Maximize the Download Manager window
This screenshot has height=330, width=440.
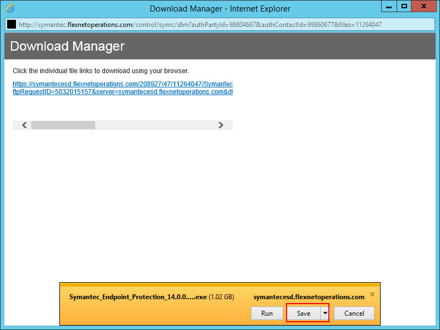(404, 7)
